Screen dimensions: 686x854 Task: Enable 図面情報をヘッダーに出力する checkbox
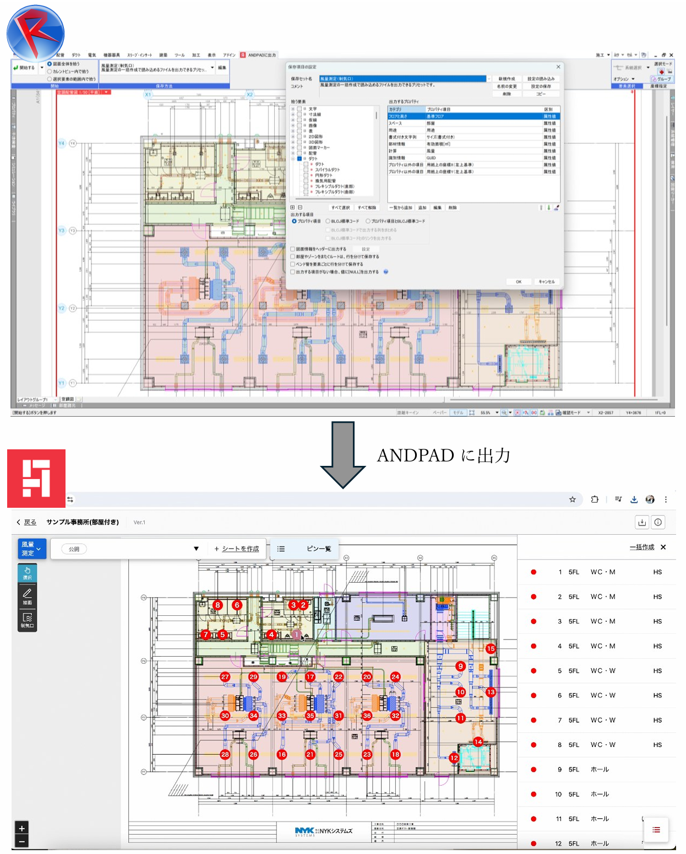coord(293,249)
